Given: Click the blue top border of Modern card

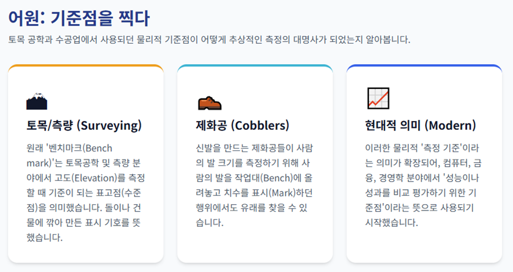Looking at the screenshot, I should (x=424, y=65).
